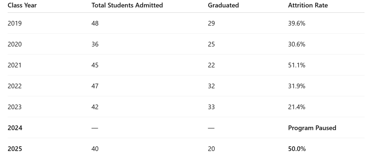This screenshot has height=164, width=368.
Task: Click the 30.6% attrition rate value
Action: tap(297, 44)
